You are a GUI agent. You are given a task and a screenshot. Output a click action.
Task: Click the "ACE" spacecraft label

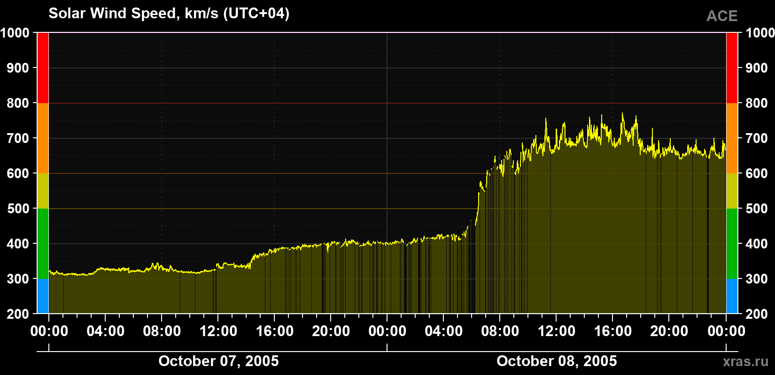coord(722,16)
